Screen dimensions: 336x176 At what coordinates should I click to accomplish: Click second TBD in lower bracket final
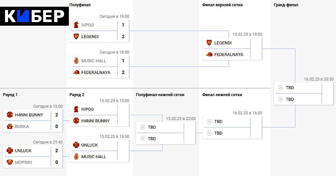coord(218,133)
